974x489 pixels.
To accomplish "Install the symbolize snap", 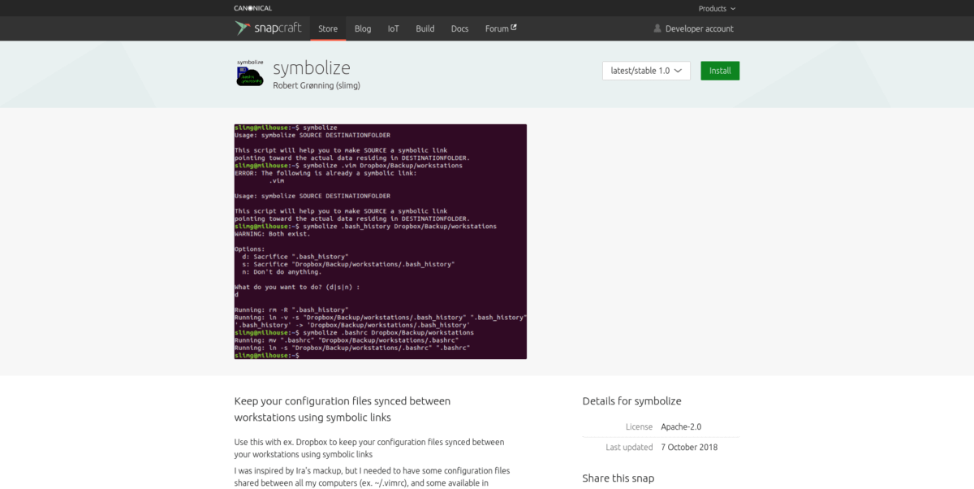I will [x=720, y=71].
